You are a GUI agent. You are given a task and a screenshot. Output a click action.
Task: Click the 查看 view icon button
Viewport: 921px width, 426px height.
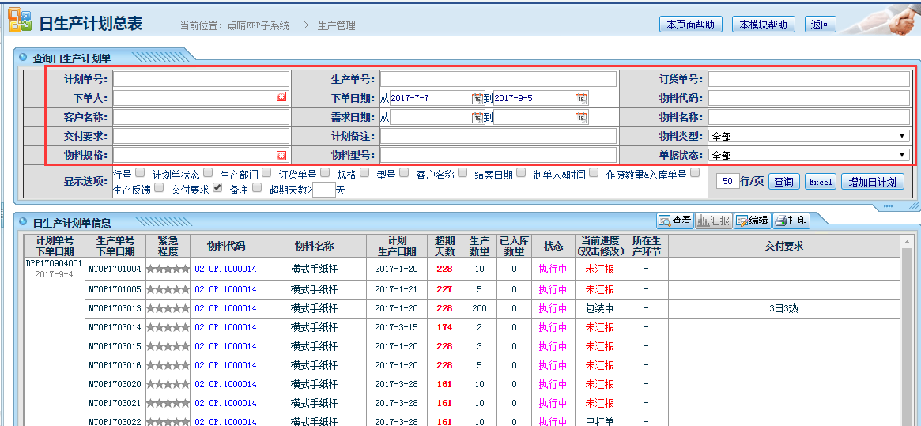(x=674, y=221)
